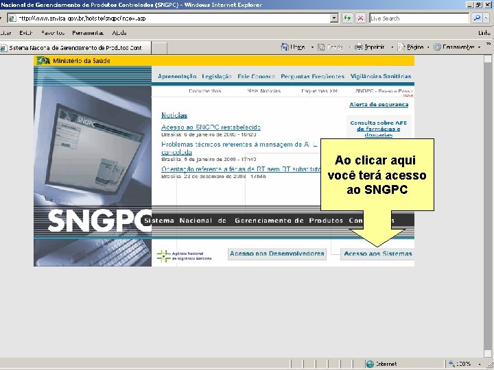The width and height of the screenshot is (494, 370).
Task: Open Problemas técnicos referentes à mensagem news
Action: click(x=239, y=148)
